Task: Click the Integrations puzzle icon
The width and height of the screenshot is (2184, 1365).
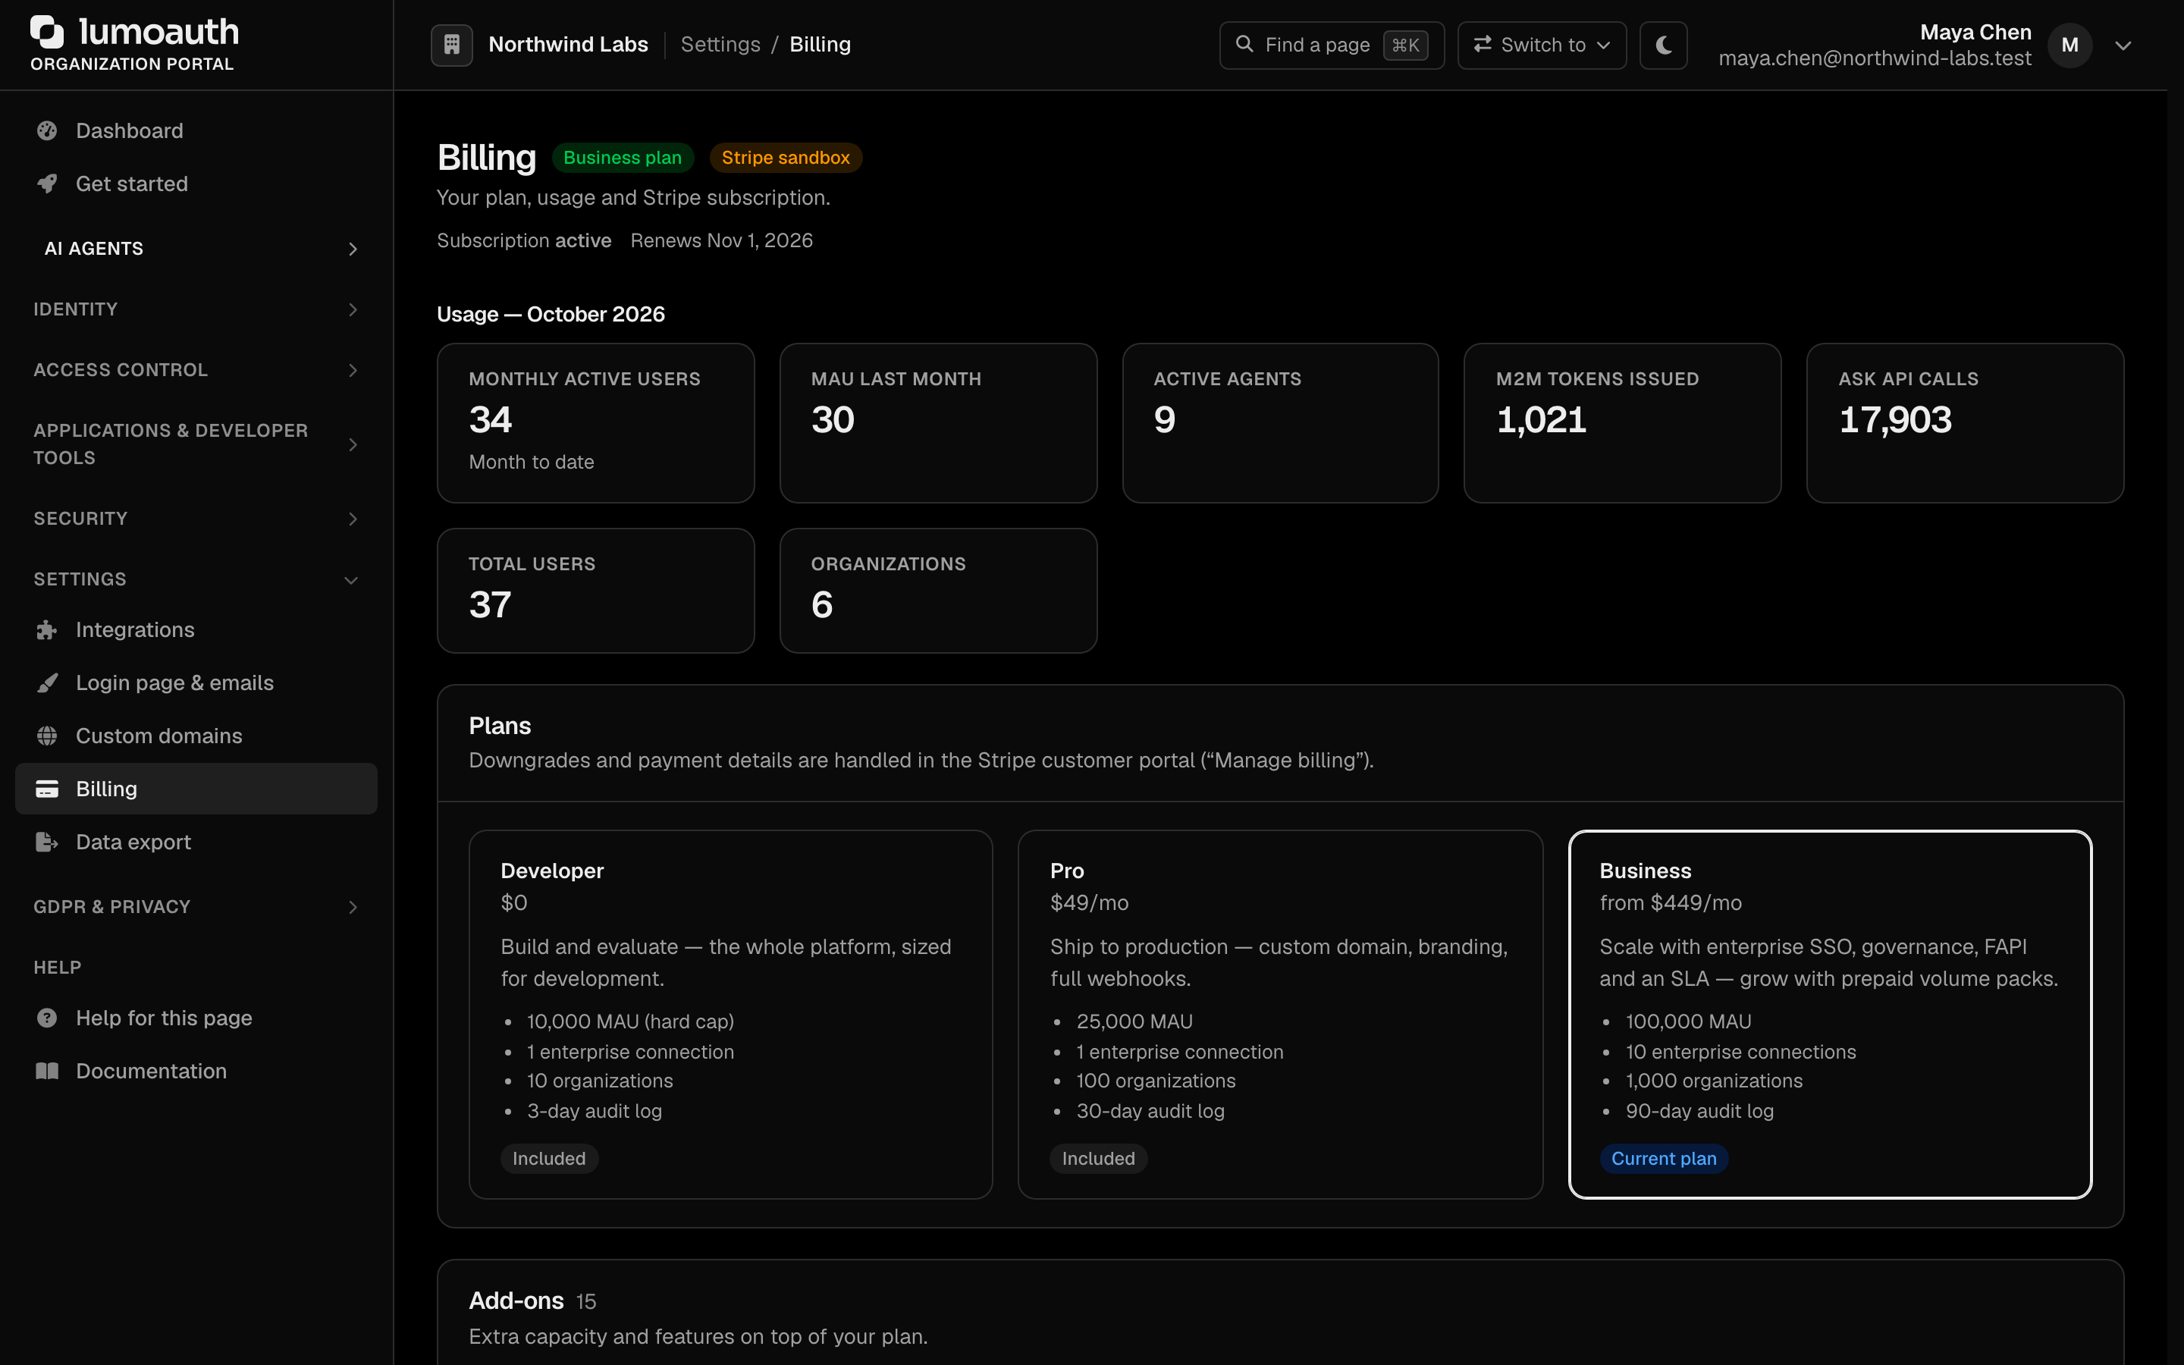Action: pos(47,630)
